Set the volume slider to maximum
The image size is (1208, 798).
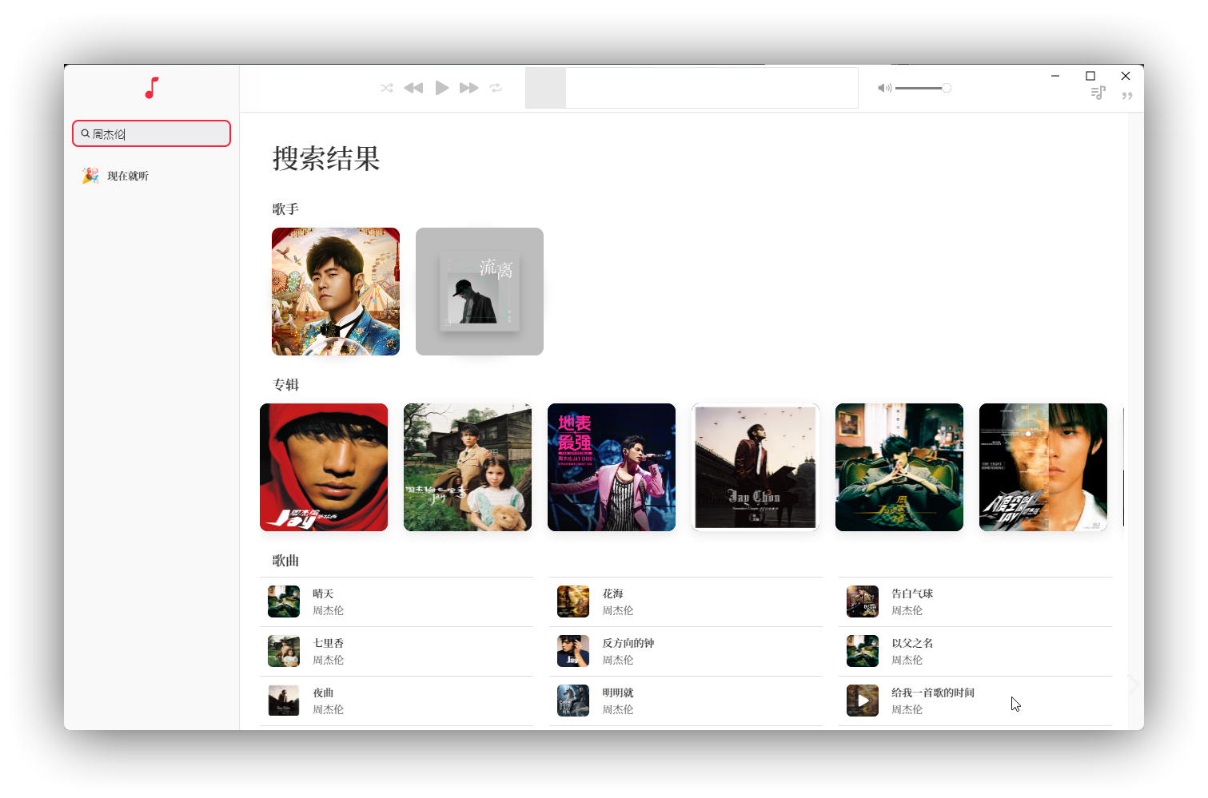click(945, 88)
